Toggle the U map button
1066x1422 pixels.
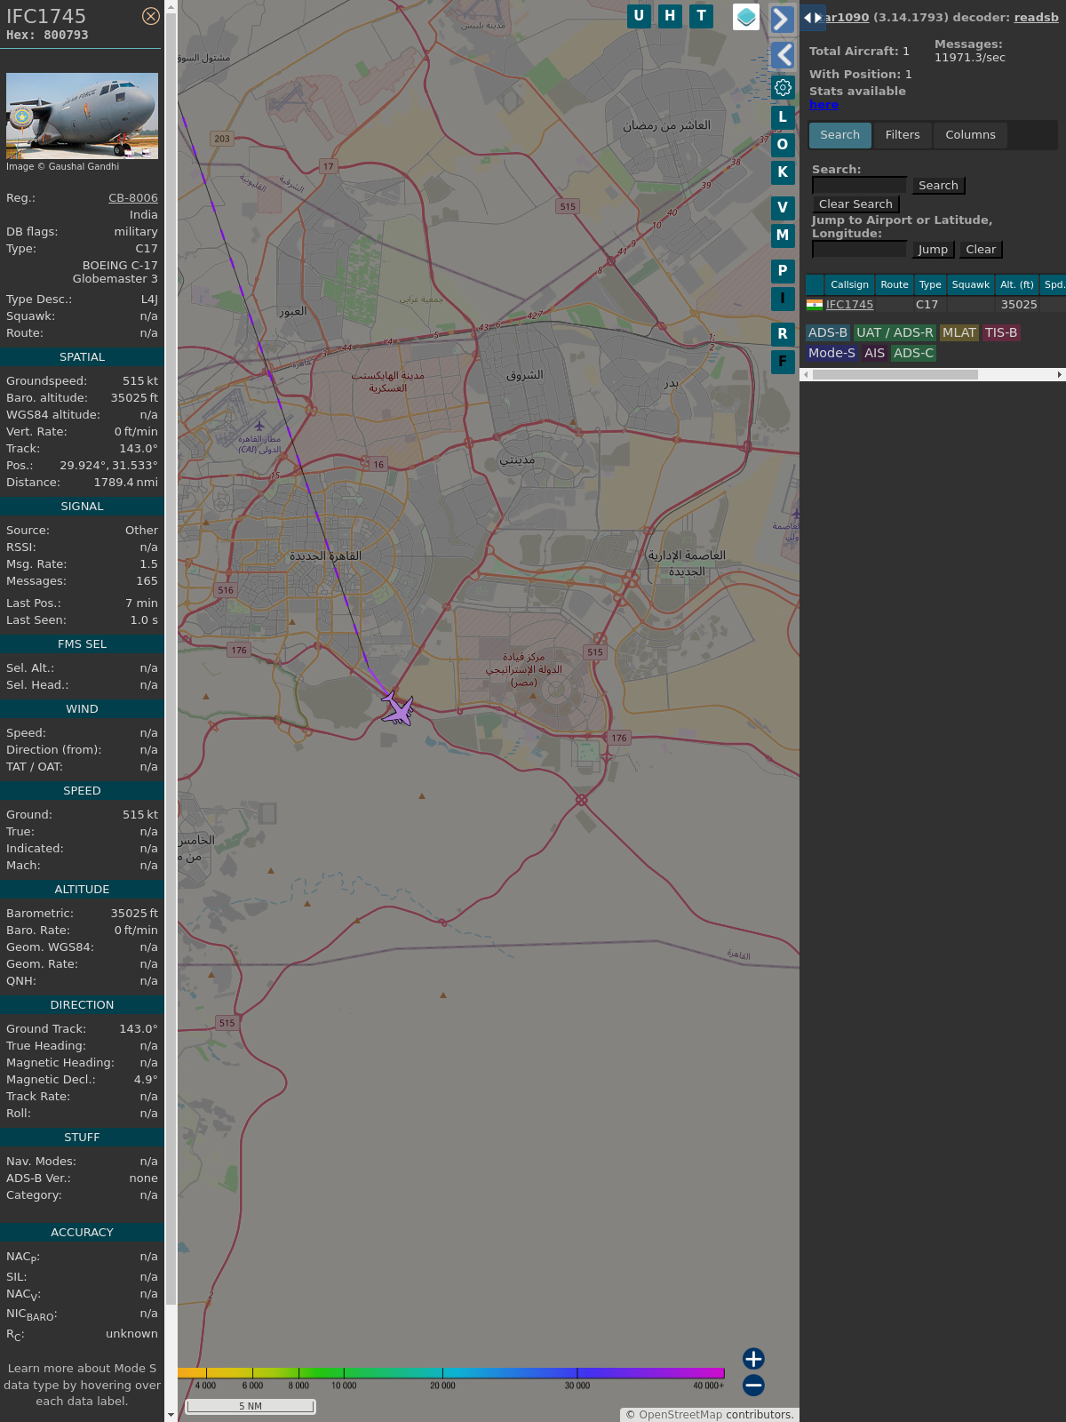pyautogui.click(x=639, y=16)
